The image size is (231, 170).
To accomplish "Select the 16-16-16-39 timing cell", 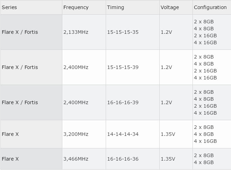I will 133,102.
